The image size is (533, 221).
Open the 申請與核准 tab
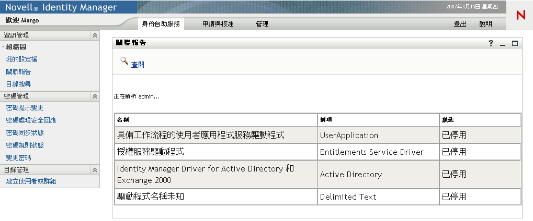pyautogui.click(x=218, y=24)
